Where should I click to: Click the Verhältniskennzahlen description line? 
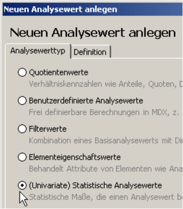[x=106, y=84]
